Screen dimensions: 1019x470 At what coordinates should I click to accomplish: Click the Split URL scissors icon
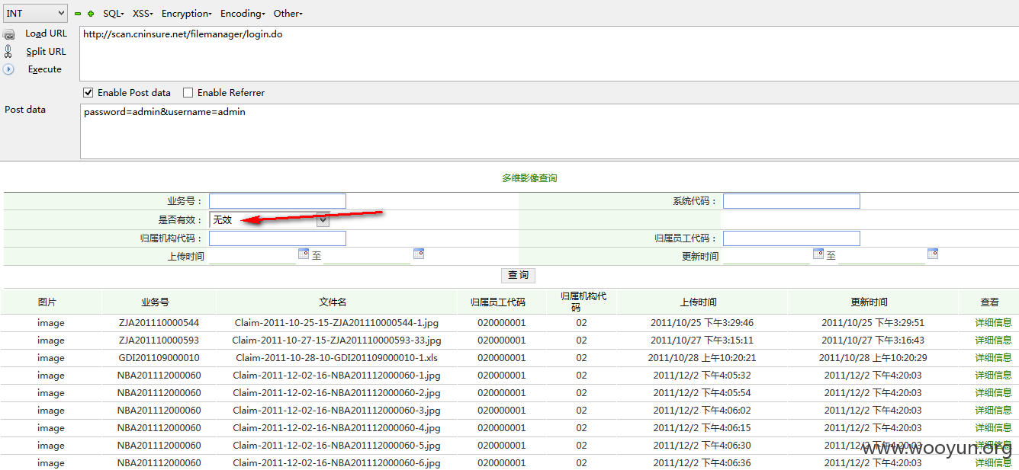pos(8,52)
